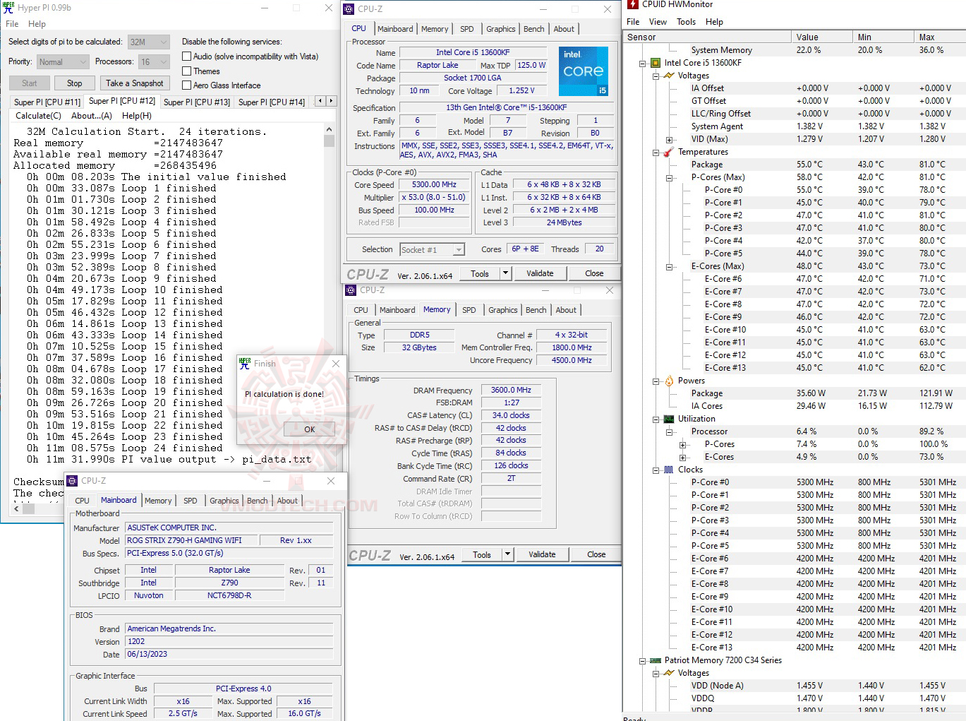Switch to the Super PI [CPU #13] tab
Screen dimensions: 966x721
[197, 102]
